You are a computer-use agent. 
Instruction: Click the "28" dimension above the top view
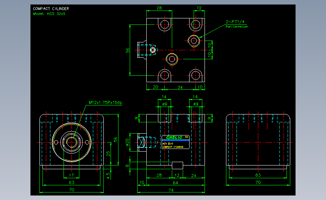point(159,8)
